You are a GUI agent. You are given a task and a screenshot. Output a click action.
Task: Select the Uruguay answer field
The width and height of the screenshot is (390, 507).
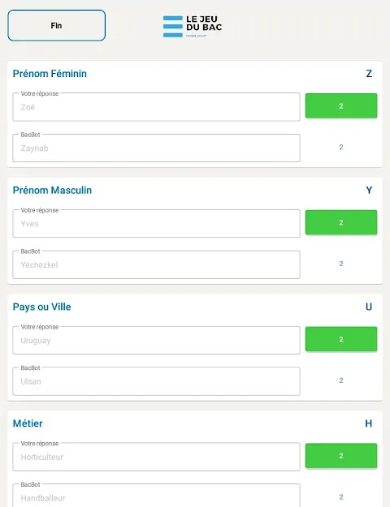coord(156,341)
